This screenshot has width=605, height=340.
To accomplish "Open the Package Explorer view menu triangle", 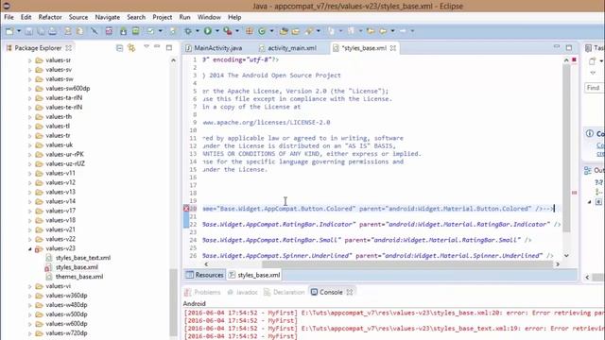I will [147, 46].
